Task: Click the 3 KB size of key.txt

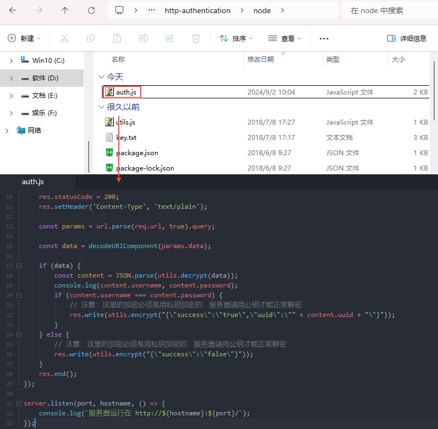Action: (420, 137)
